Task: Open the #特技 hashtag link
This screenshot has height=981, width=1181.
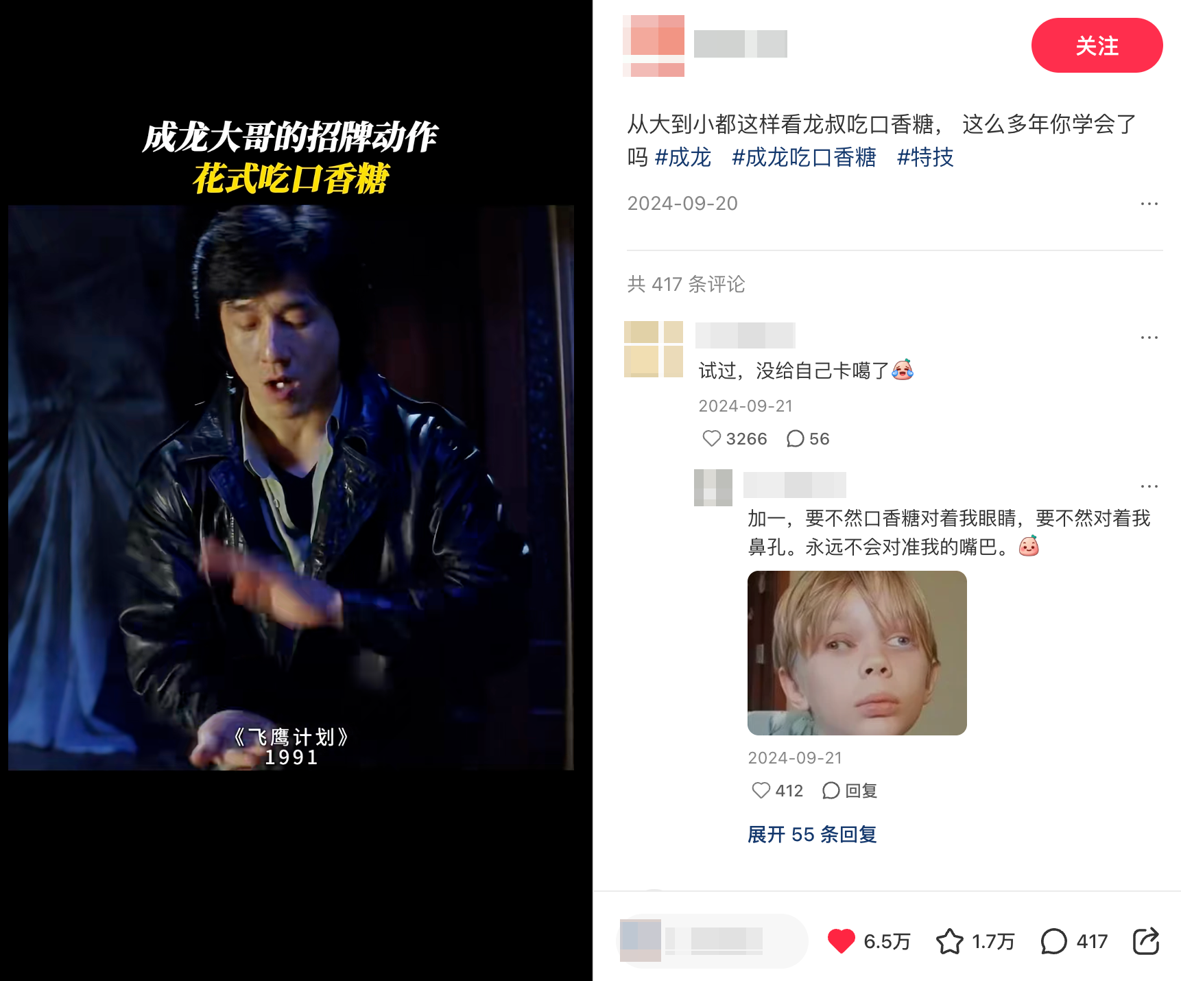Action: pos(925,157)
